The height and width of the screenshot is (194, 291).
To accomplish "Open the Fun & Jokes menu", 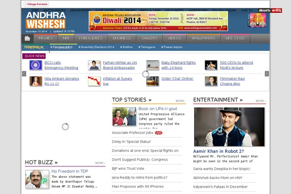I will coord(91,38).
